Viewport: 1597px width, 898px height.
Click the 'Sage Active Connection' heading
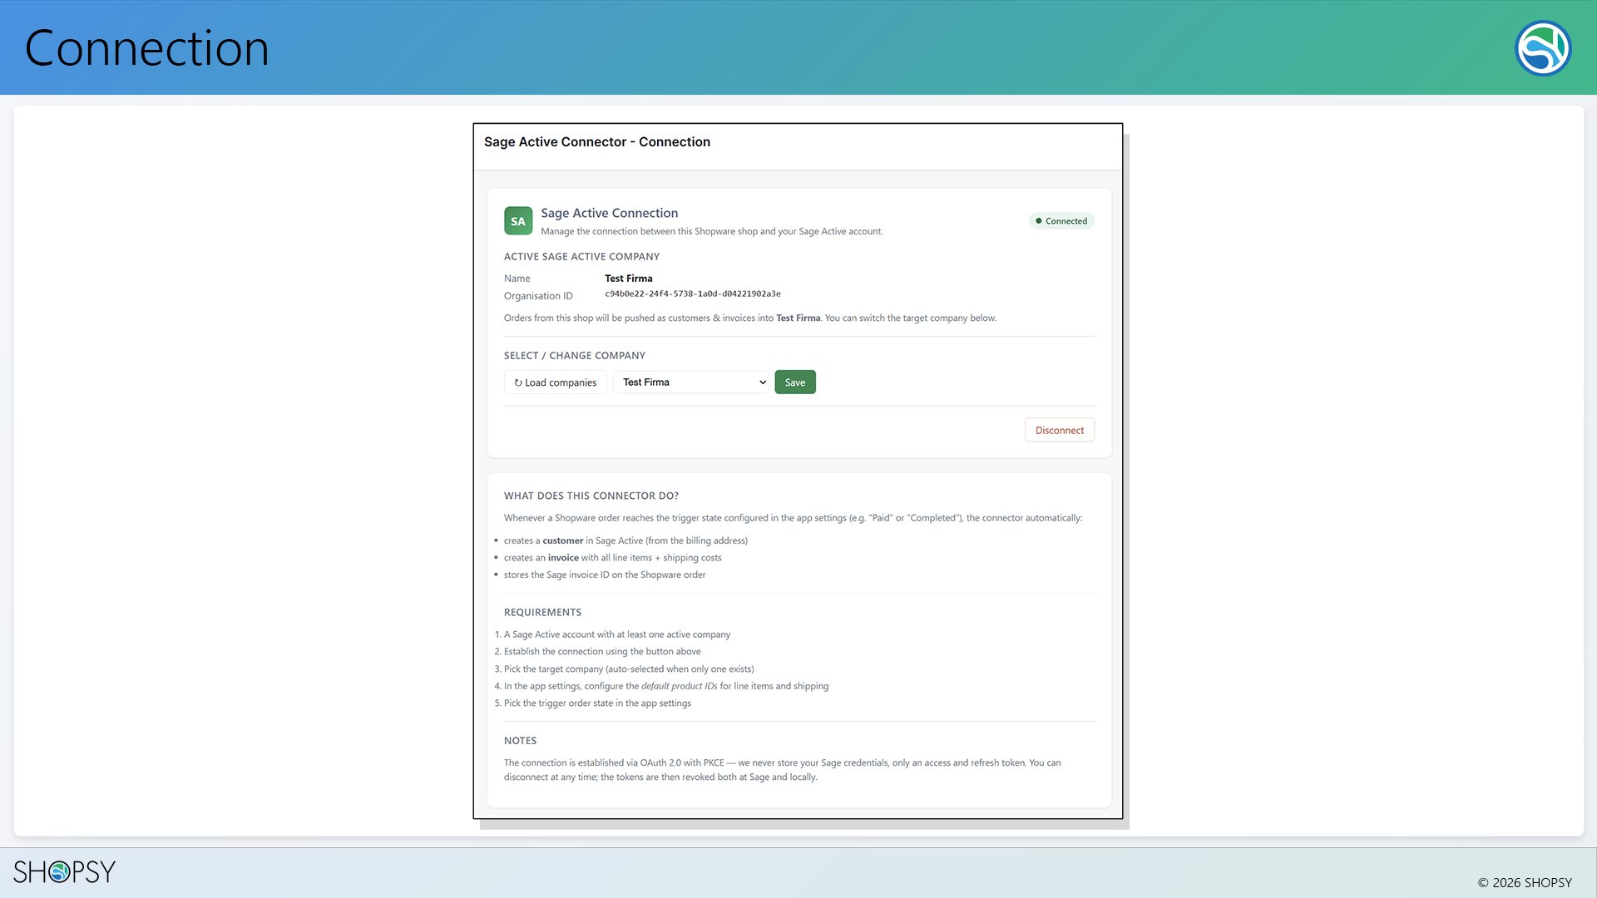pyautogui.click(x=610, y=213)
